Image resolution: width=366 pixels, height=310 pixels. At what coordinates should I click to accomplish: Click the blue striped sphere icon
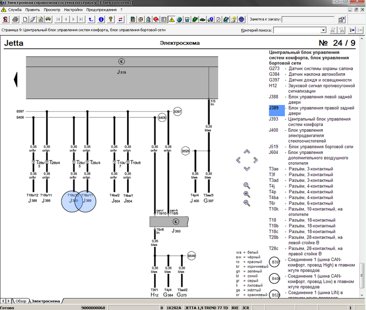[x=241, y=19]
